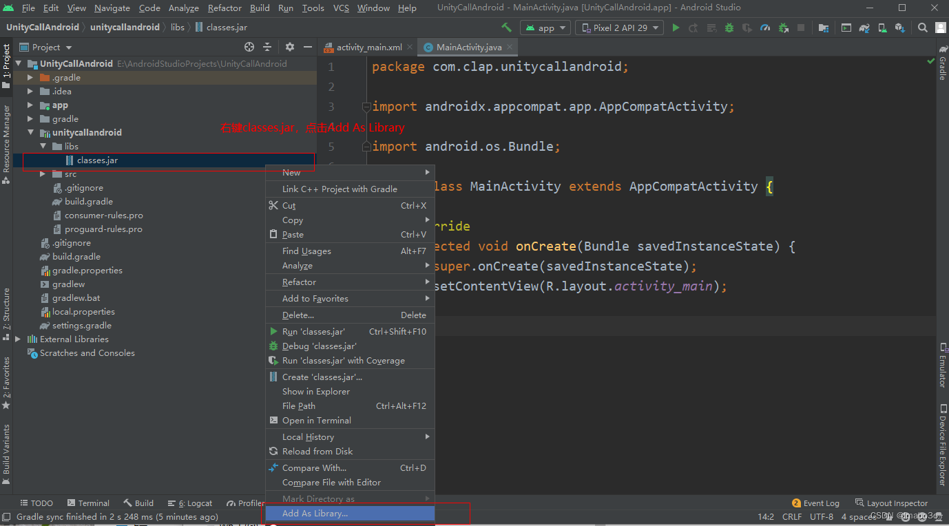949x526 pixels.
Task: Expand the External Libraries node arrow
Action: 19,339
